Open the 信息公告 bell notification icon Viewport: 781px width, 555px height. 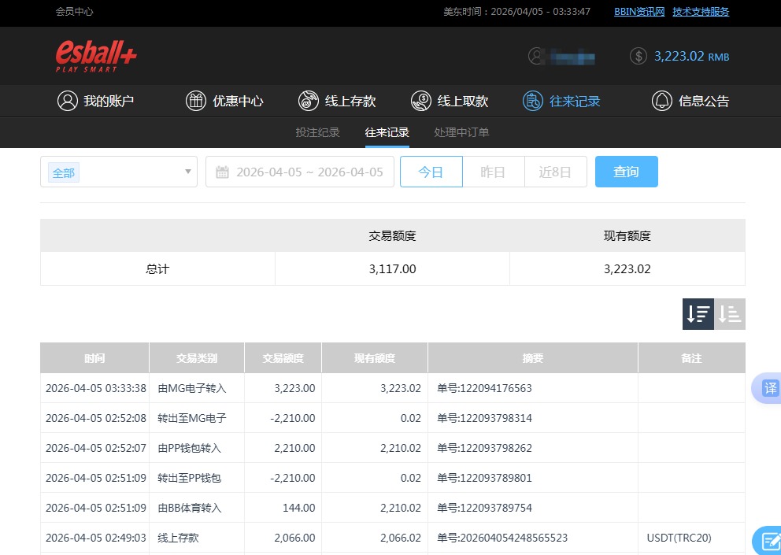point(661,101)
